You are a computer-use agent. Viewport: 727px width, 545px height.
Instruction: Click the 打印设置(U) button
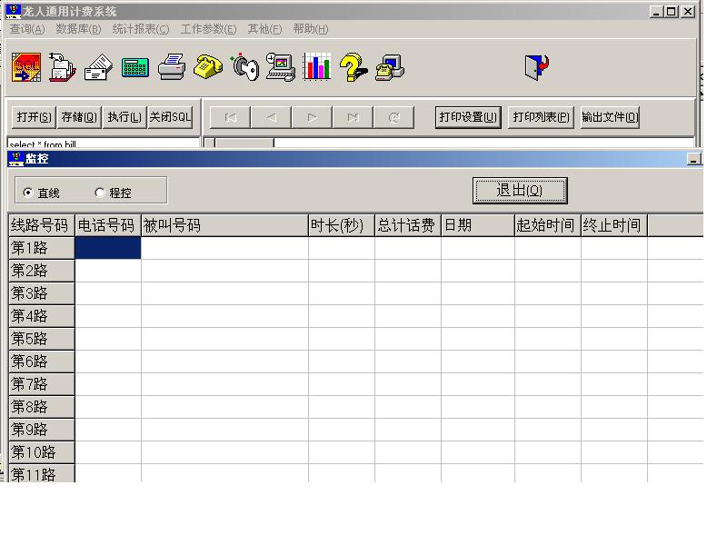(468, 117)
